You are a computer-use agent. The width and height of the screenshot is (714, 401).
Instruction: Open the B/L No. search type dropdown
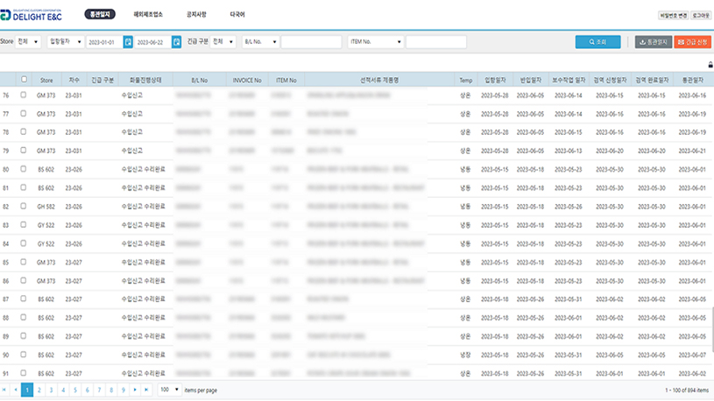(260, 41)
